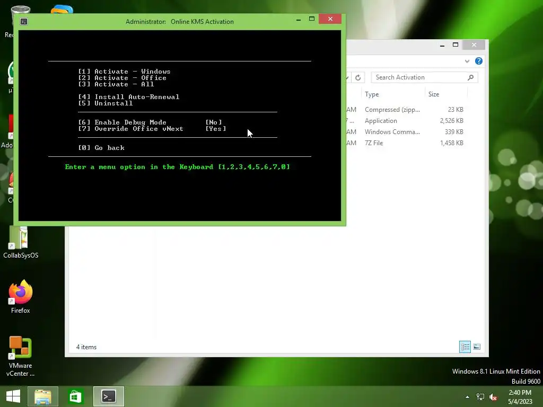Show hidden tray icons arrow
543x407 pixels.
[x=468, y=397]
